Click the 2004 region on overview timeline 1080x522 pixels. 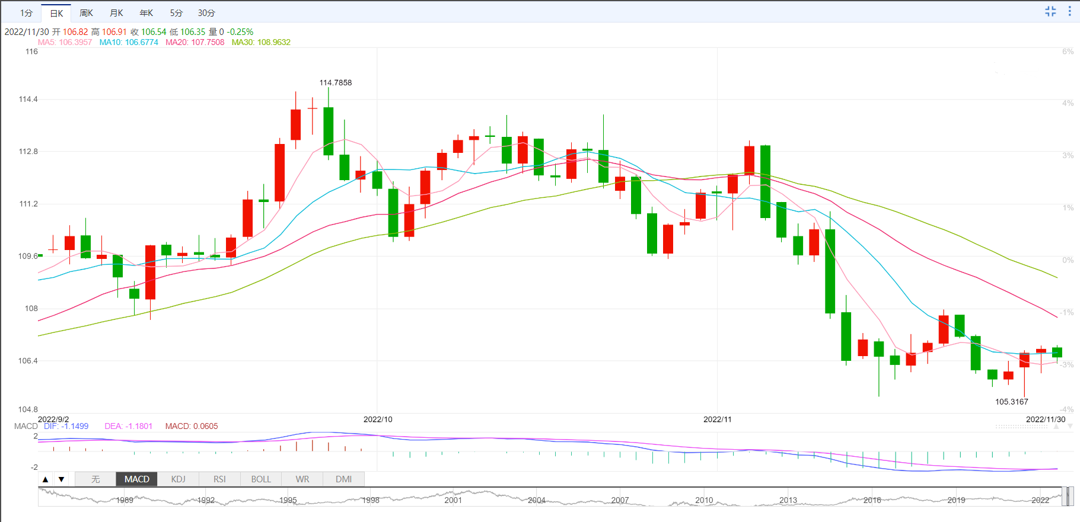tap(536, 500)
